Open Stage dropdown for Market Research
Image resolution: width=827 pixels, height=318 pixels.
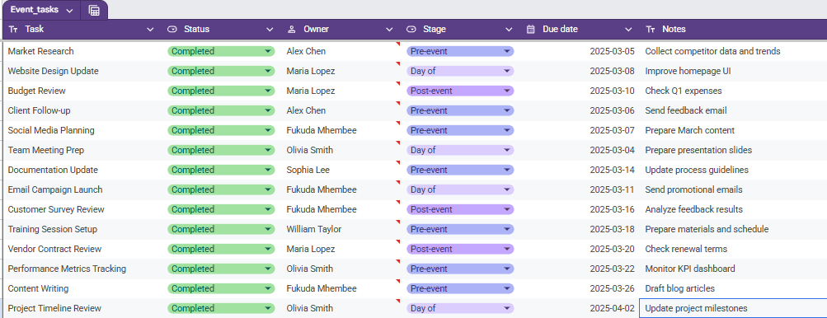pos(507,51)
